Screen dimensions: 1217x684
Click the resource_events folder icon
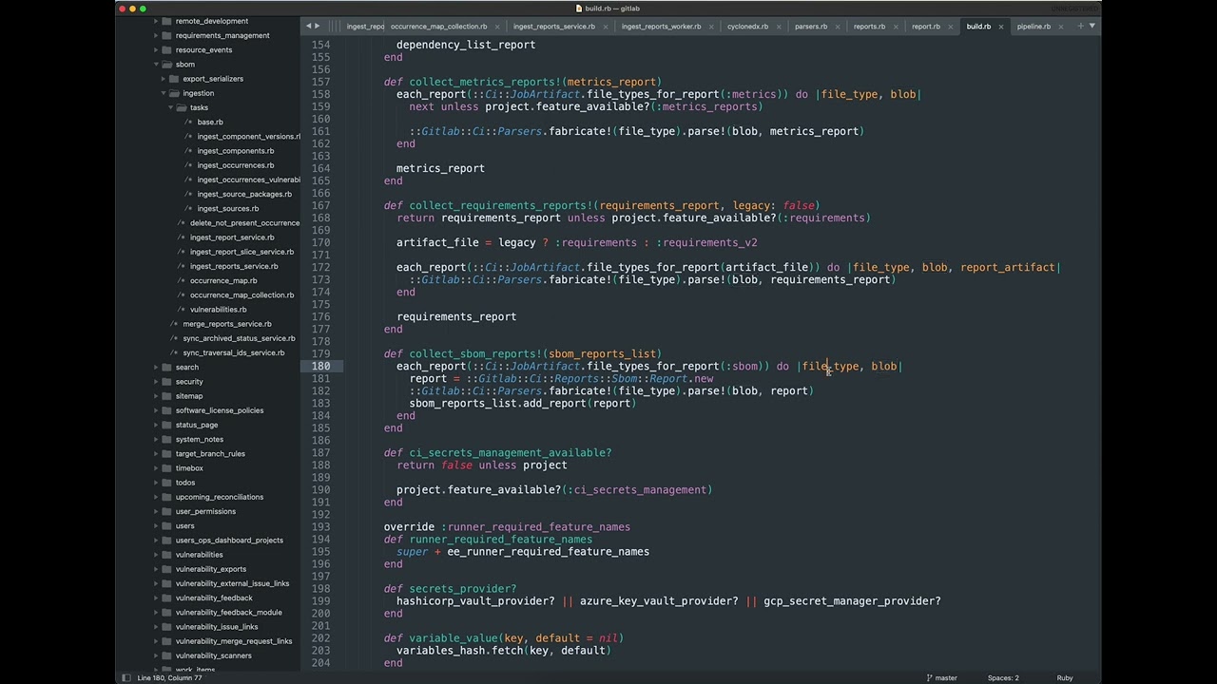[167, 49]
